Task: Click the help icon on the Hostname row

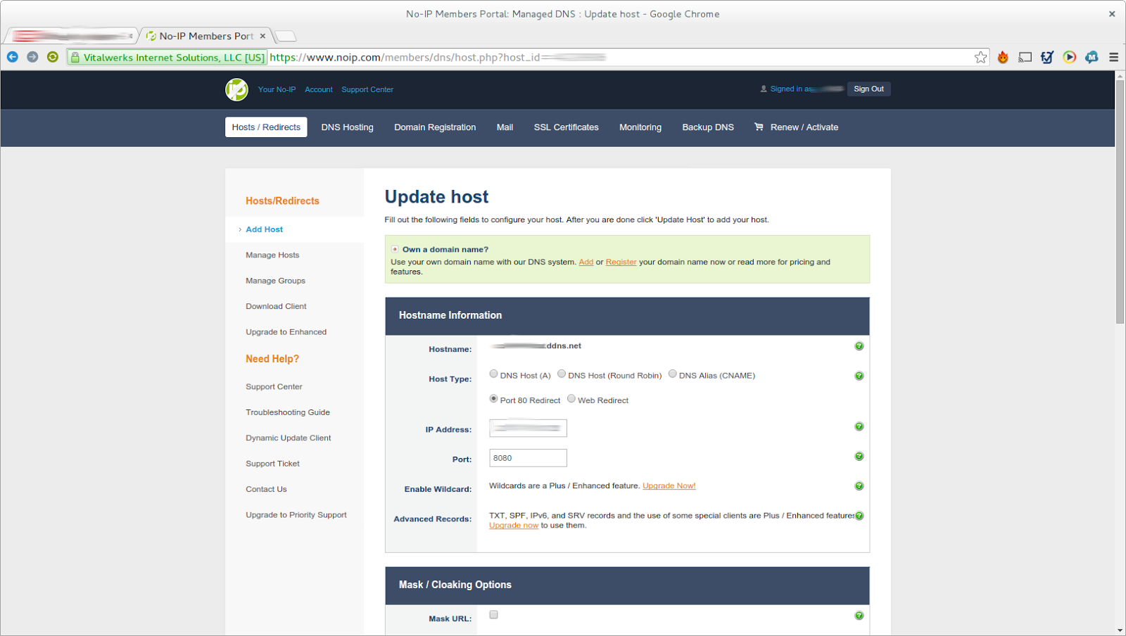Action: pyautogui.click(x=859, y=346)
